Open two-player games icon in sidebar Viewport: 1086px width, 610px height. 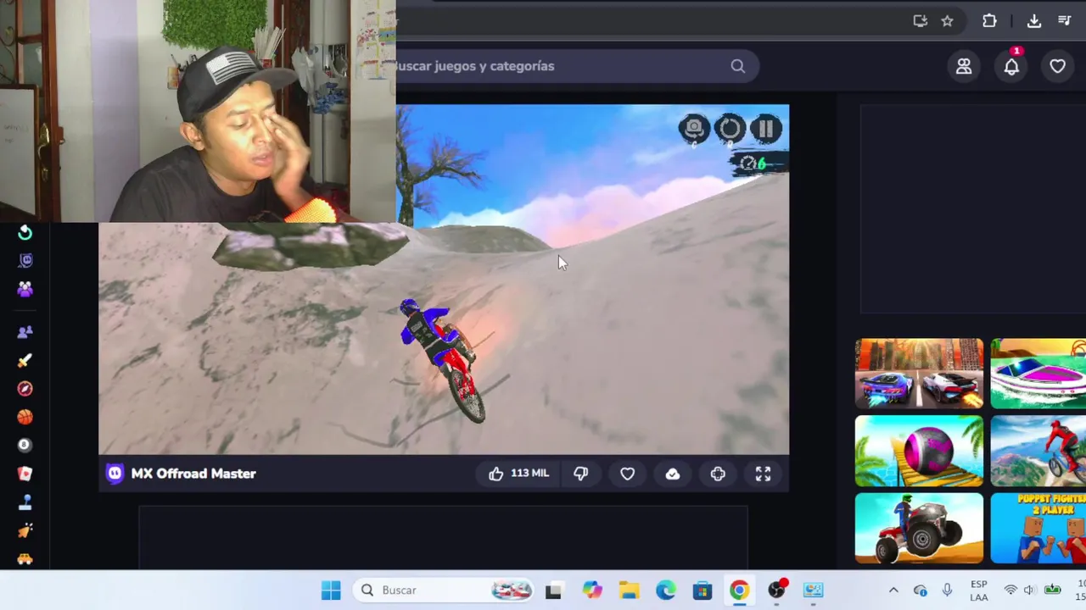[25, 332]
